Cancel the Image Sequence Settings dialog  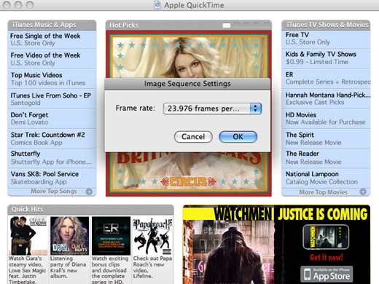193,137
